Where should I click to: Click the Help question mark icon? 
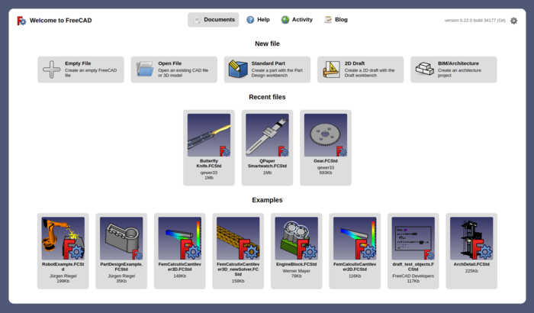tap(250, 20)
